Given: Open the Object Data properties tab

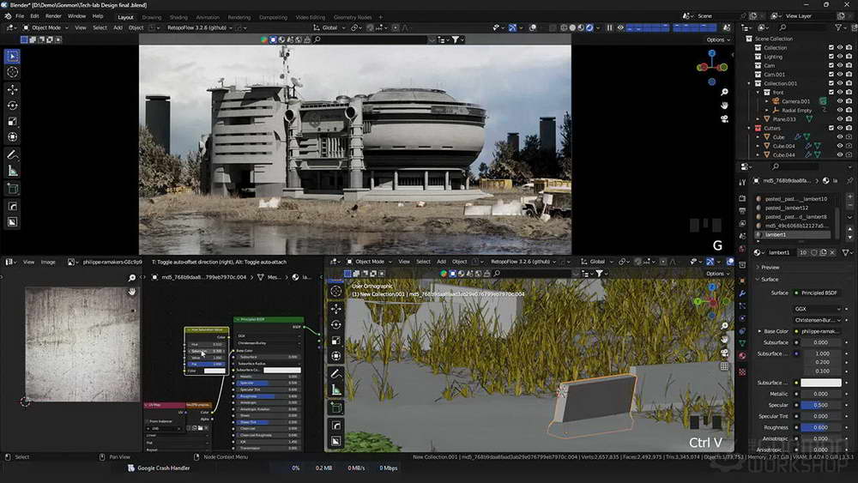Looking at the screenshot, I should point(742,343).
